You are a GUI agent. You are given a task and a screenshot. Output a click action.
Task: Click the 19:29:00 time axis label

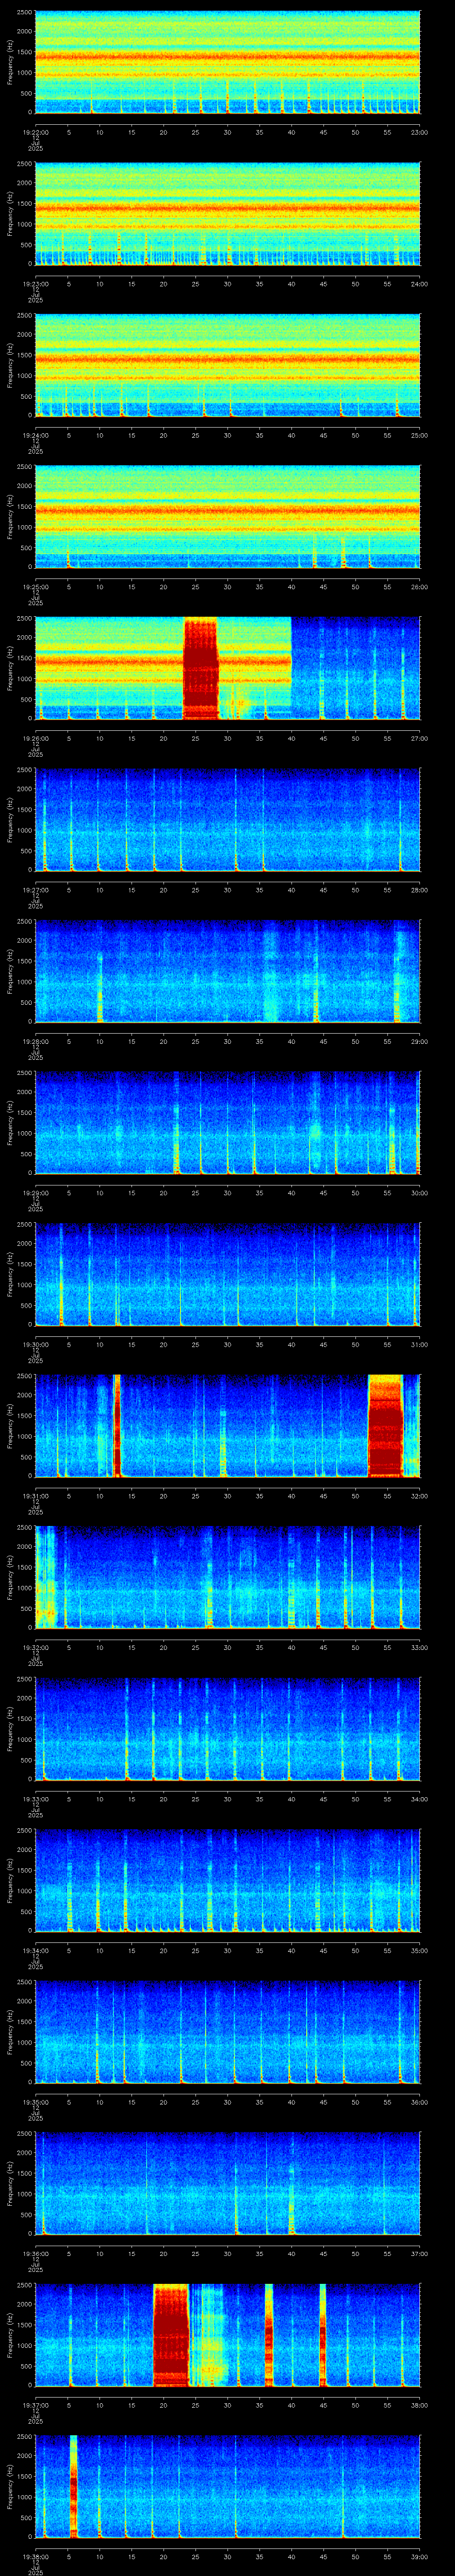tap(35, 1193)
